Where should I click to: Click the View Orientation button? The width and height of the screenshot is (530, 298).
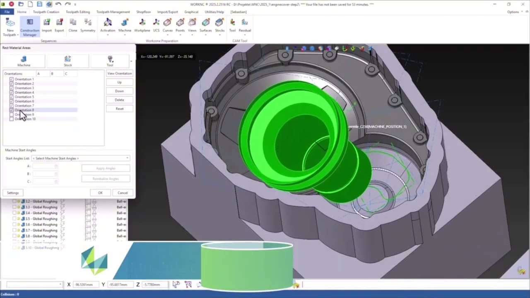point(119,74)
